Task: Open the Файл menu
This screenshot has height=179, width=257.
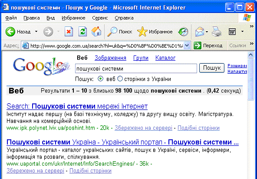Action: coord(11,18)
